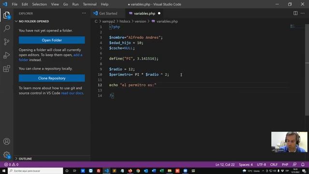Click htdocs in the breadcrumb path

pos(125,21)
